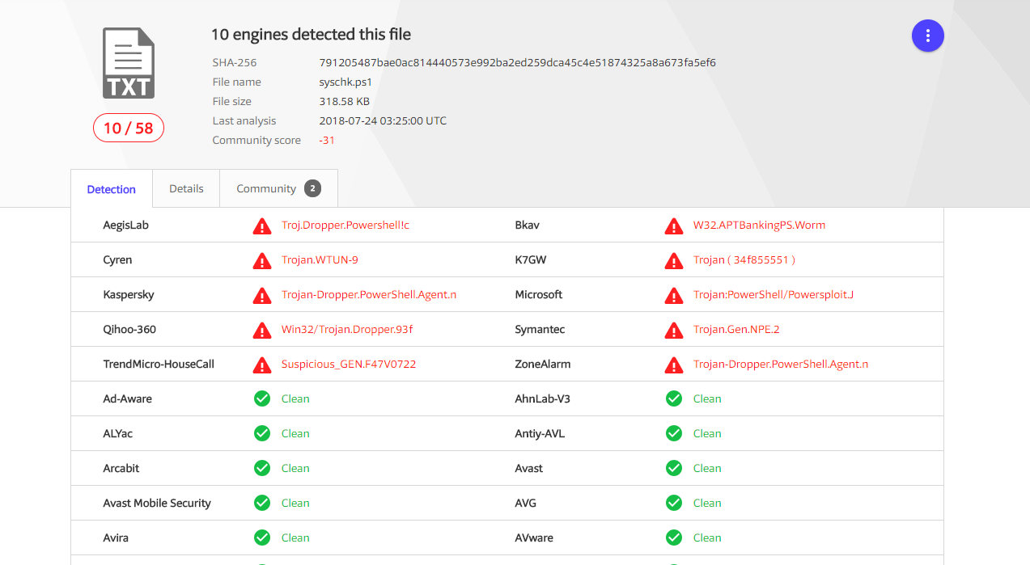Click the ZoneAlarm red warning icon
This screenshot has width=1030, height=565.
(673, 365)
